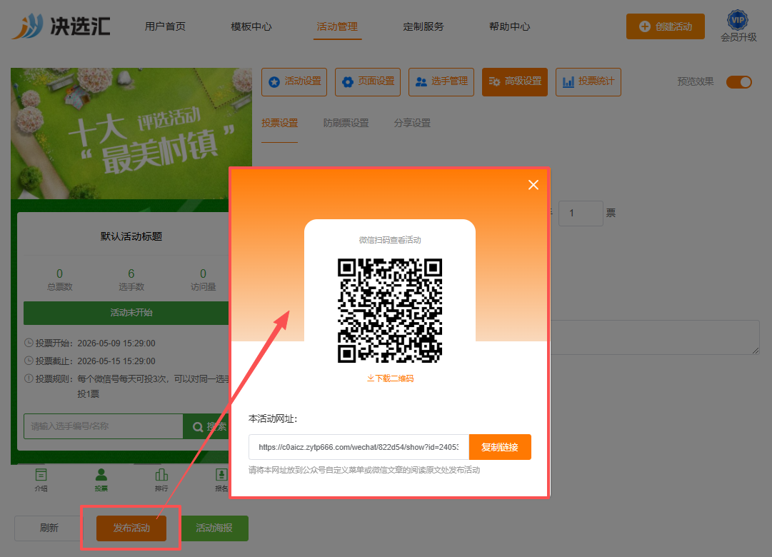
Task: Click the 刷新 button
Action: pyautogui.click(x=49, y=528)
